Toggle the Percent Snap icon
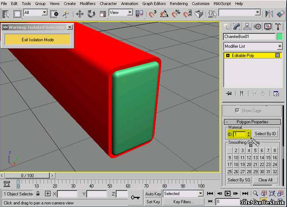The image size is (287, 207). click(x=176, y=14)
